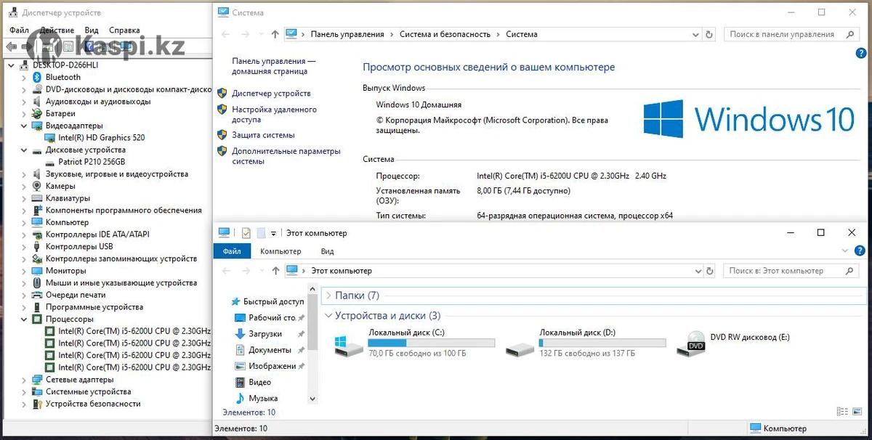The image size is (872, 440).
Task: Click the Устройства безопасности icon
Action: coord(38,404)
